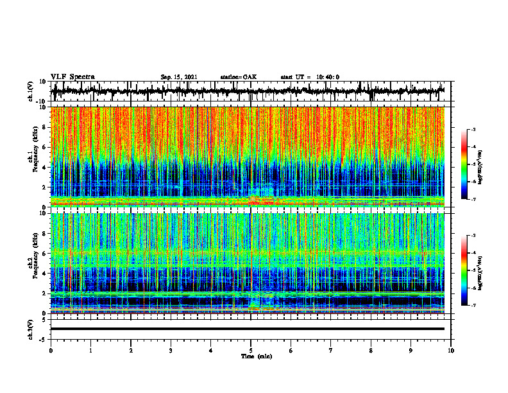Click the "-7" label below ch.2 colorbar
The height and width of the screenshot is (393, 508).
(x=473, y=306)
